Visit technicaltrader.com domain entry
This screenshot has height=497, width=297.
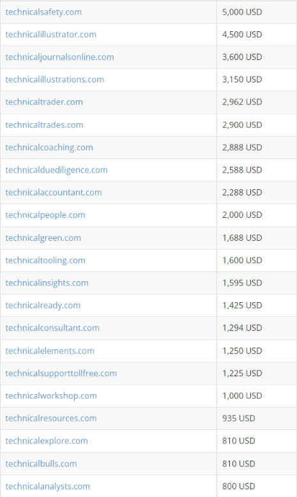point(44,102)
